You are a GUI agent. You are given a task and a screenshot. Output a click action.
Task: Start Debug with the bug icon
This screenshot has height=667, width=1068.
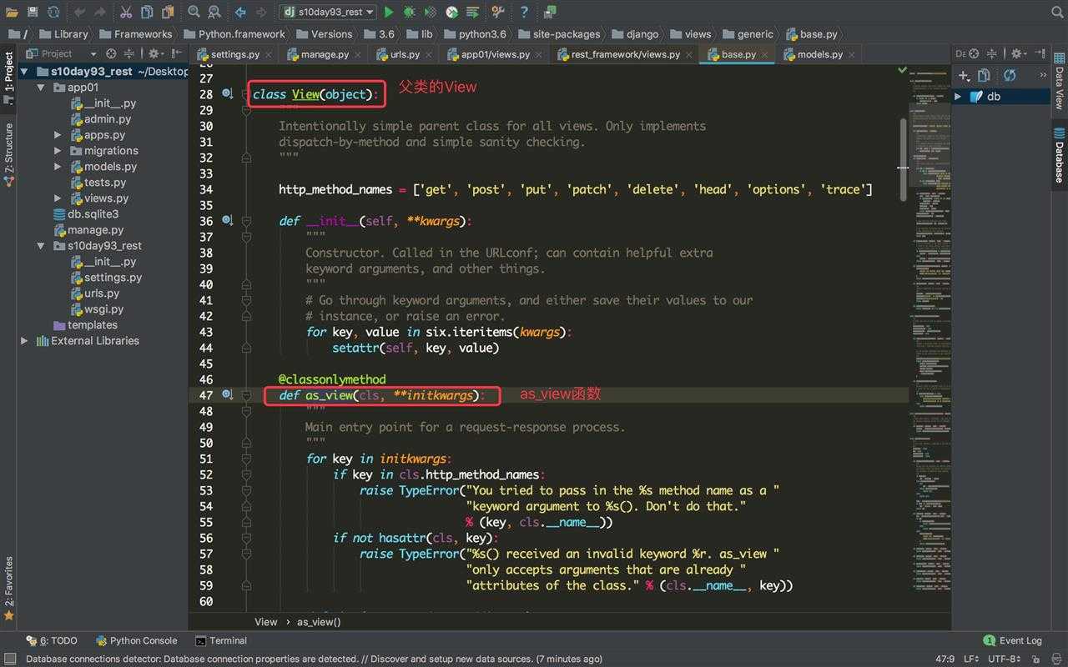(x=409, y=12)
